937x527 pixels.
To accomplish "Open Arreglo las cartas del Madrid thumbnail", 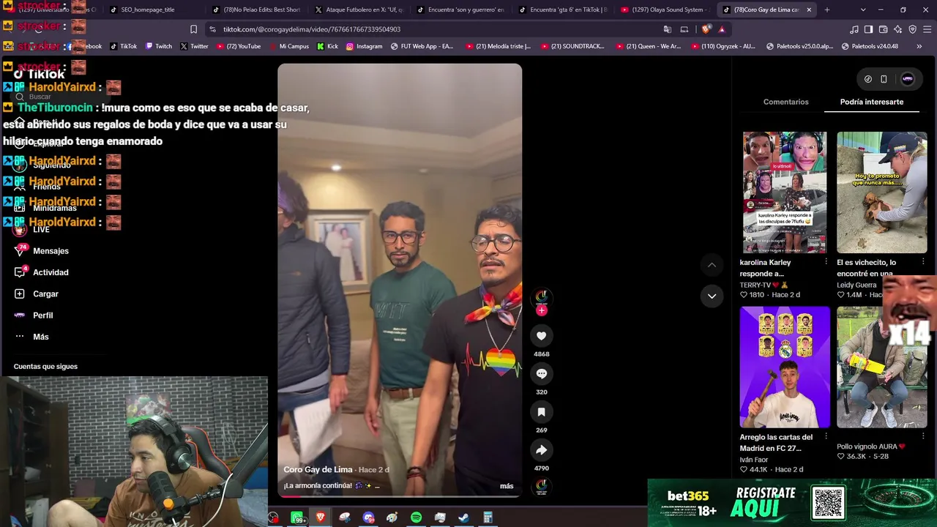I will coord(785,367).
